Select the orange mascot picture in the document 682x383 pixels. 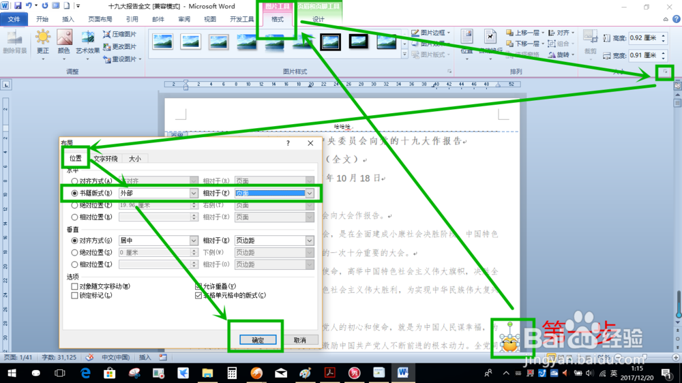pos(509,343)
